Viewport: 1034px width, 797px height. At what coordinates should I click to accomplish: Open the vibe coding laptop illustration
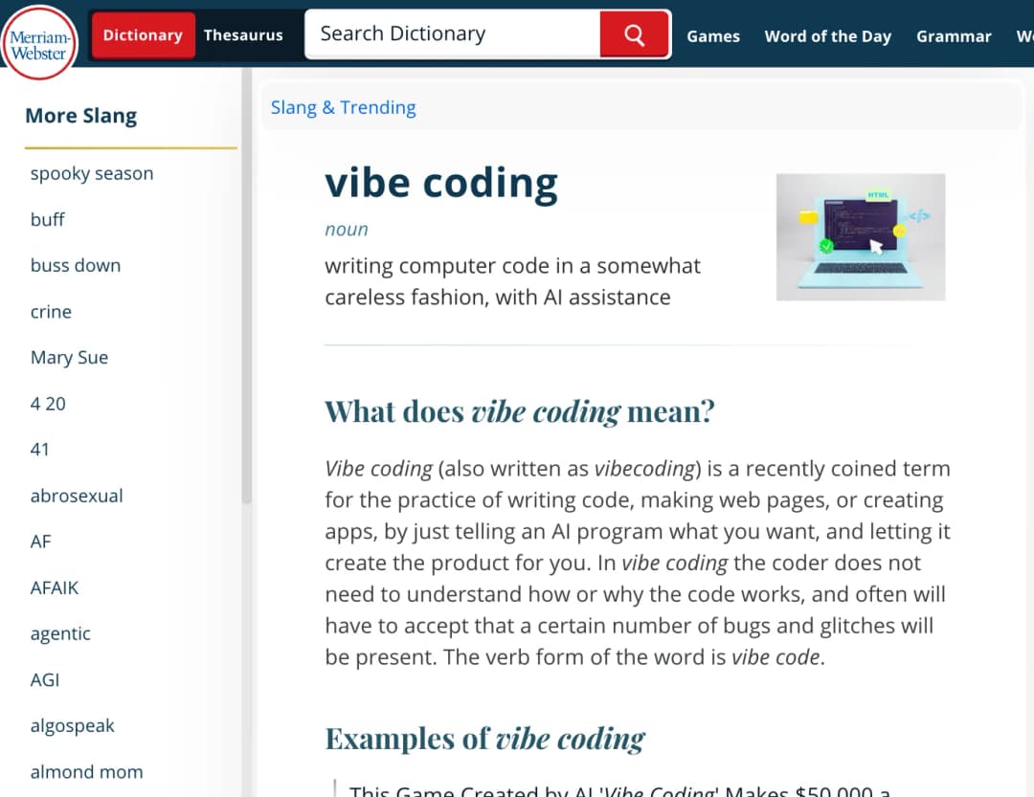861,236
